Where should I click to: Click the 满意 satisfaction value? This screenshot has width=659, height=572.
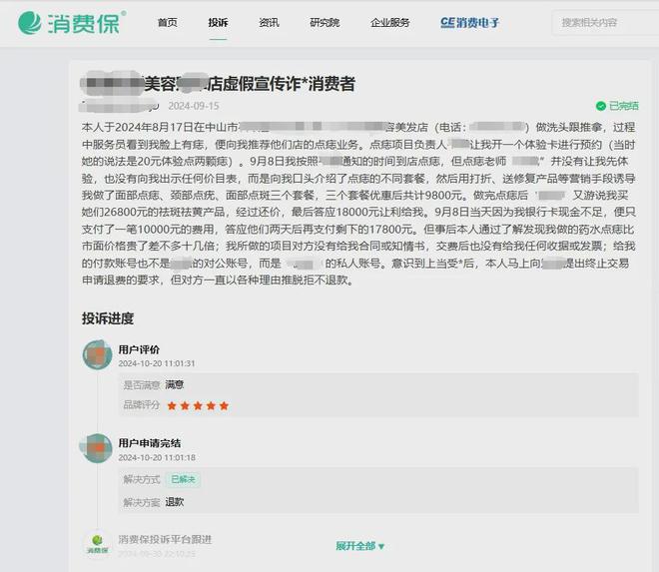click(x=175, y=384)
